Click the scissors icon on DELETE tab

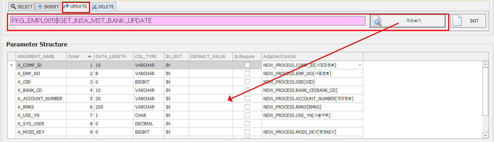pyautogui.click(x=94, y=7)
